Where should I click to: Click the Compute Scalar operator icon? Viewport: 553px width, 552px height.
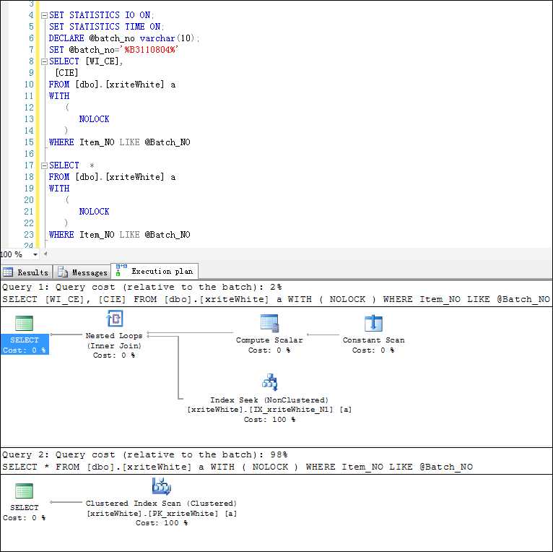[270, 323]
